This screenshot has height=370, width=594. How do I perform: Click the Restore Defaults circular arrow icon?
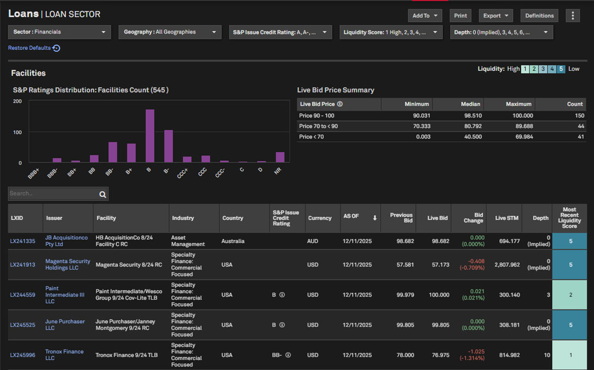(56, 48)
